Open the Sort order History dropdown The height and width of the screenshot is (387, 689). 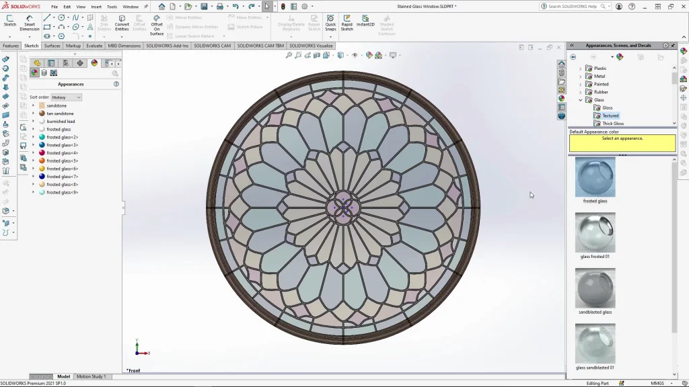67,97
